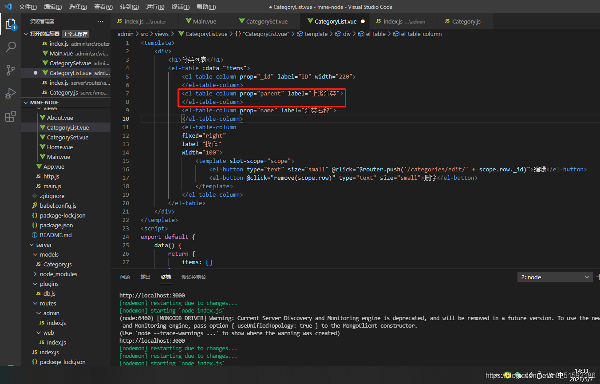The width and height of the screenshot is (600, 384).
Task: Click line number 10 in the gutter
Action: tap(126, 119)
